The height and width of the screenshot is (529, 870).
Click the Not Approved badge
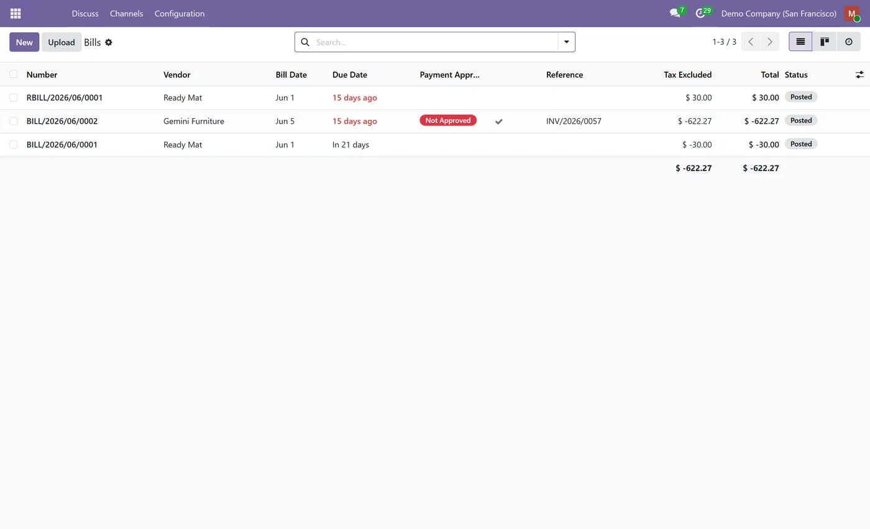448,121
